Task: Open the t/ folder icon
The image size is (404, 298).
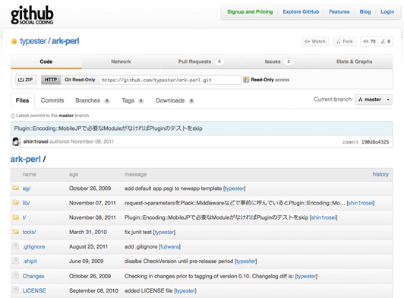Action: click(16, 217)
